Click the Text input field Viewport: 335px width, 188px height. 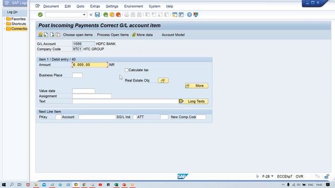click(126, 101)
